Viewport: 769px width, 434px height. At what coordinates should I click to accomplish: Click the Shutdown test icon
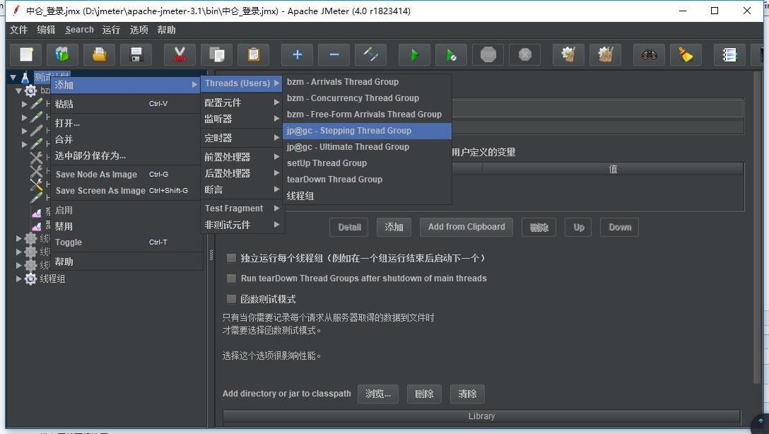pos(524,54)
